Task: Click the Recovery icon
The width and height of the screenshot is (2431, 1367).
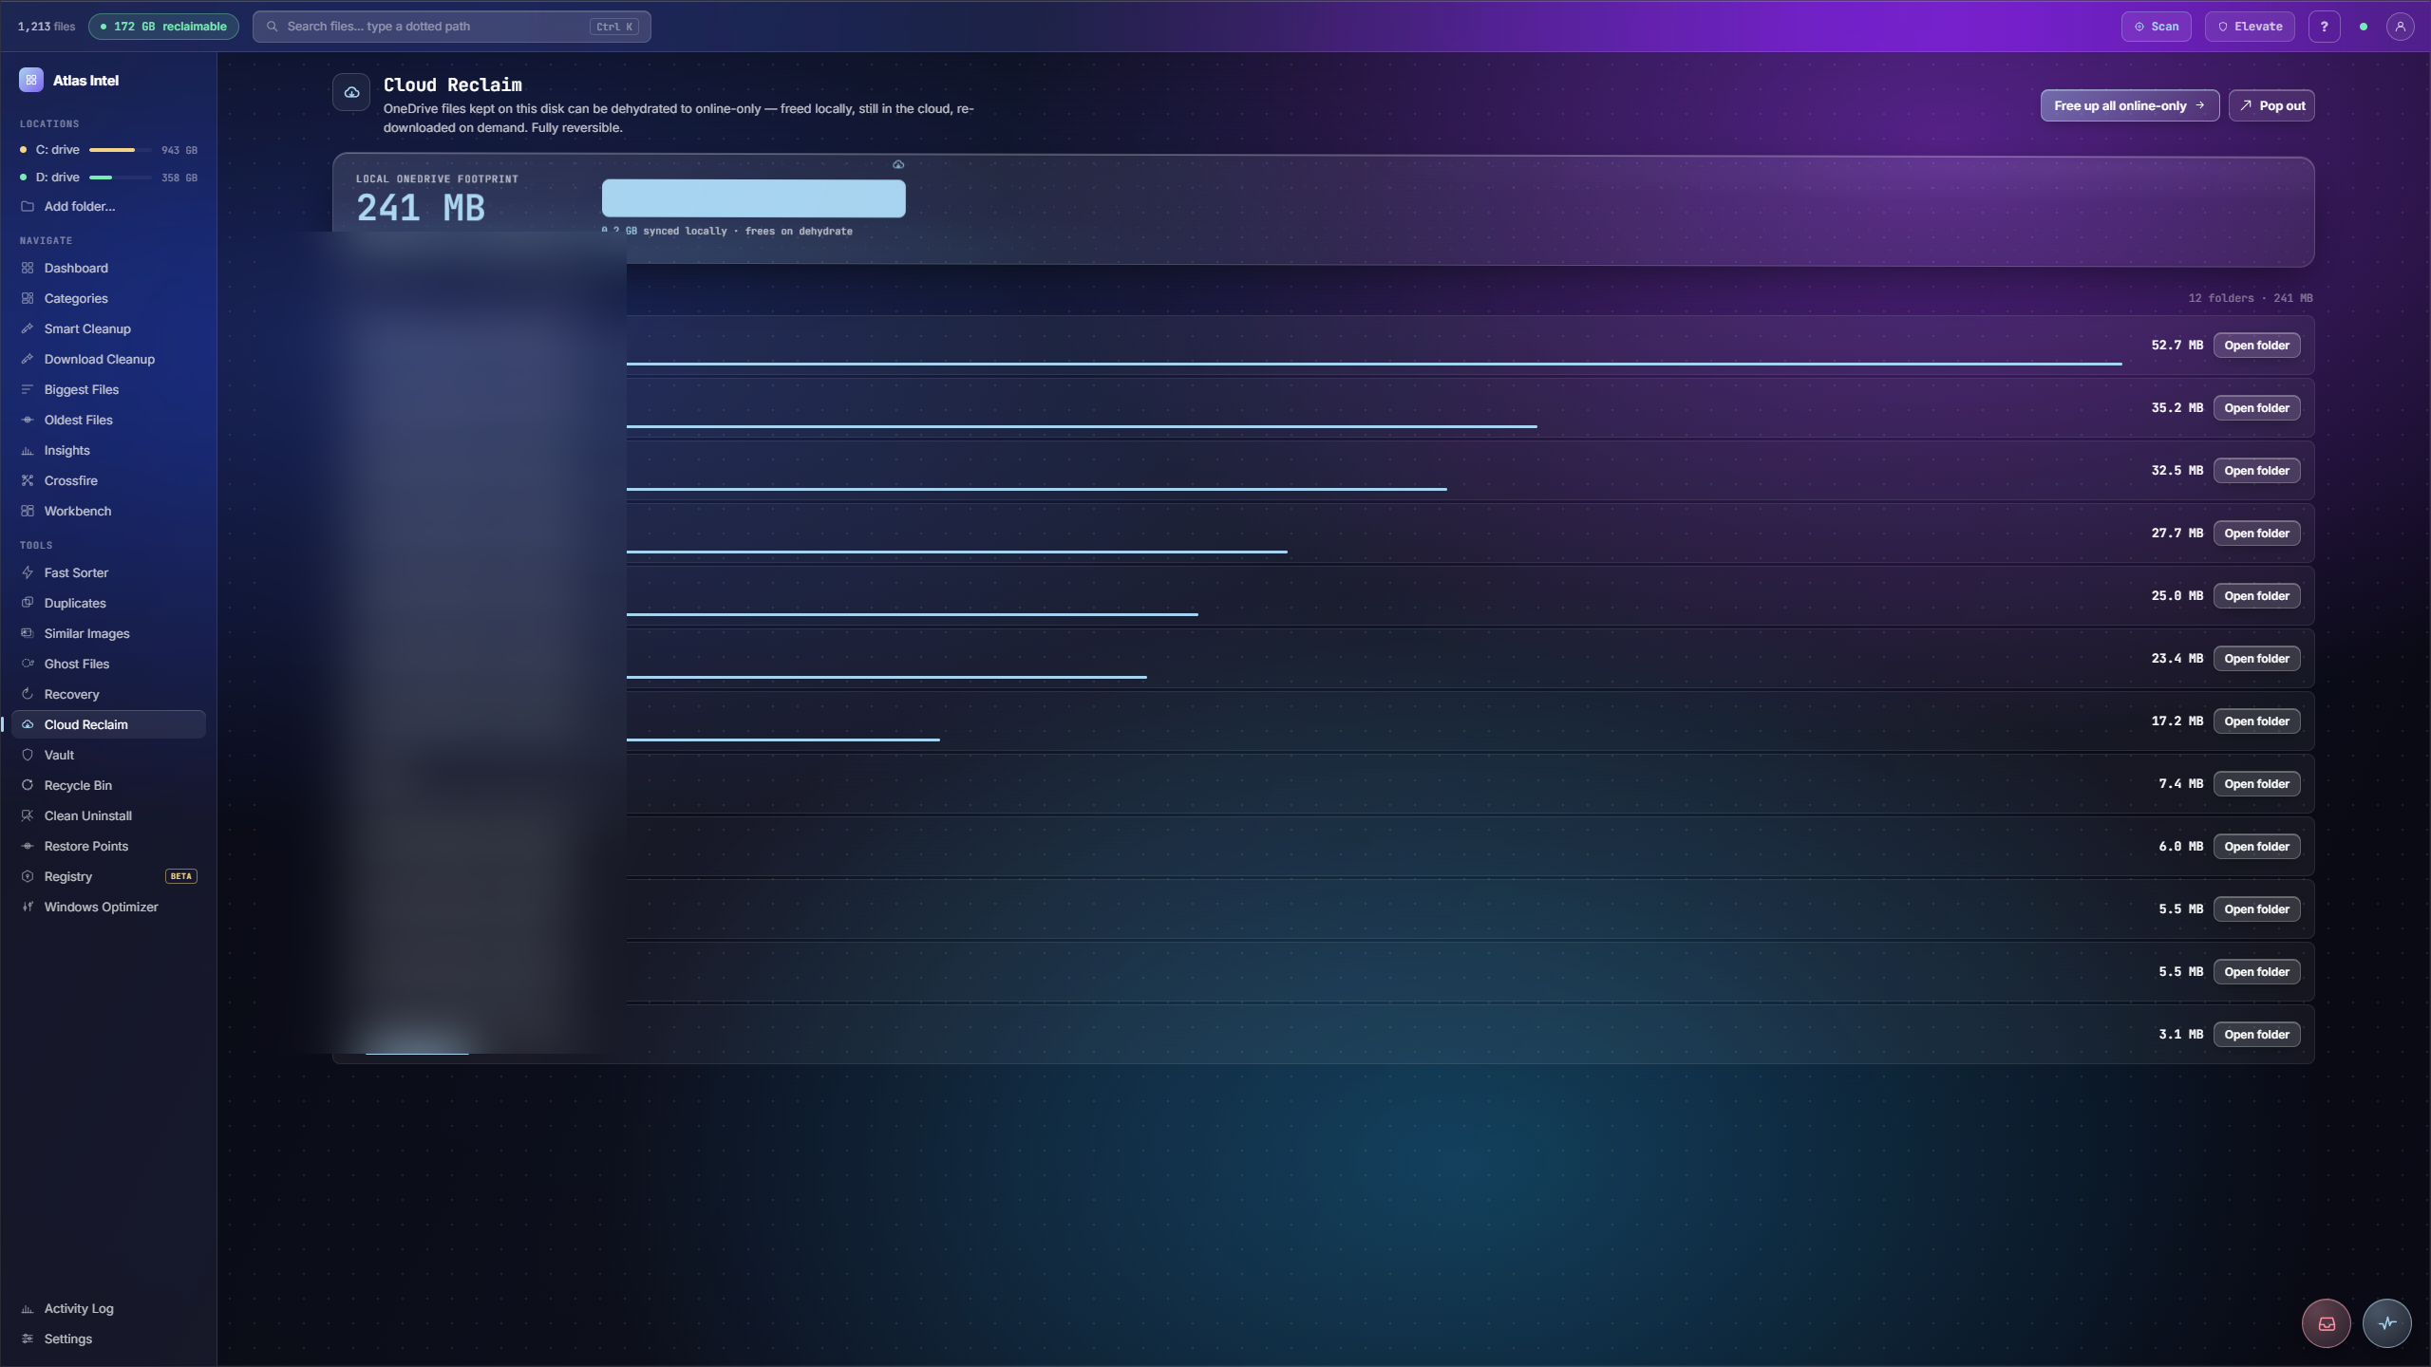Action: coord(28,694)
